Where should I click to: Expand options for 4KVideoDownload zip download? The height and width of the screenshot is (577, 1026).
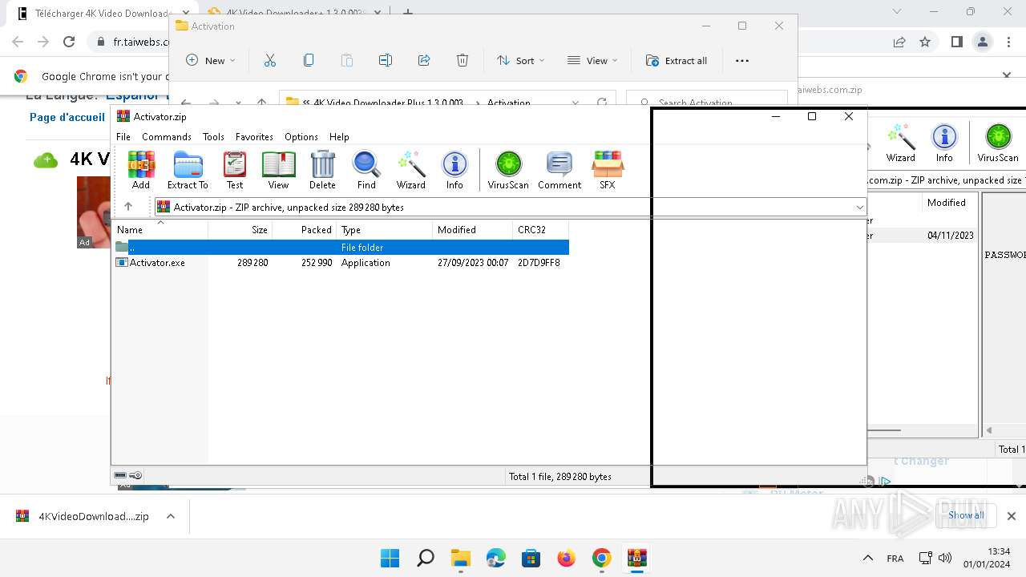coord(171,516)
